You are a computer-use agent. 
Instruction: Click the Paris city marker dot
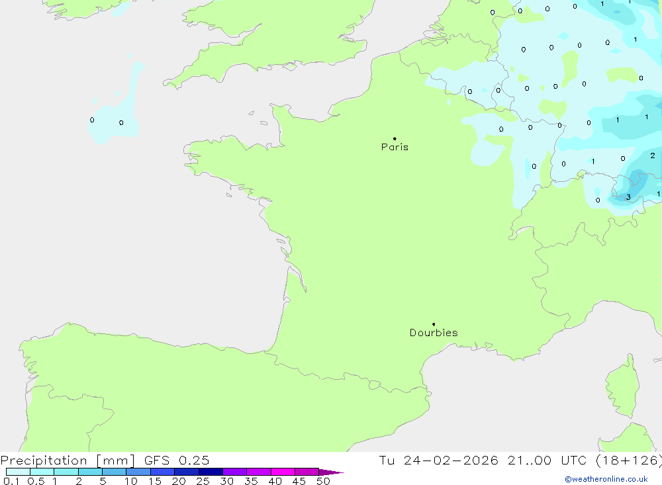(x=395, y=139)
